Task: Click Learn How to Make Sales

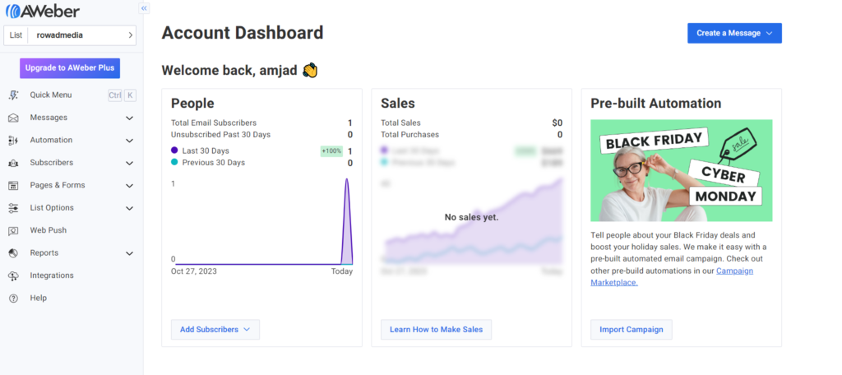Action: click(x=436, y=329)
